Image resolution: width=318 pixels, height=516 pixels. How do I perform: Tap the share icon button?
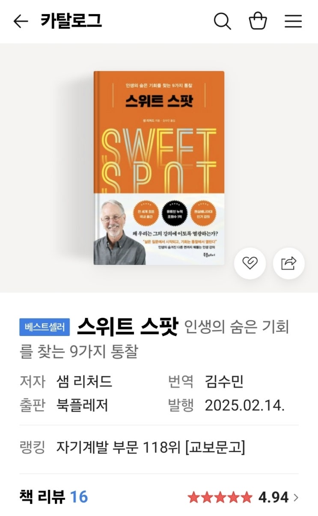(x=289, y=263)
